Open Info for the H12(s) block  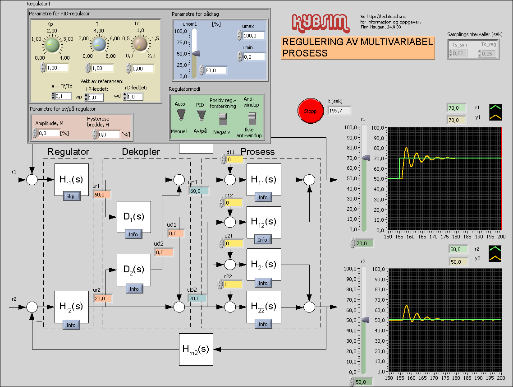coord(263,239)
